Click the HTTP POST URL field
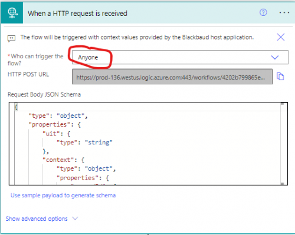This screenshot has width=295, height=235. point(172,77)
